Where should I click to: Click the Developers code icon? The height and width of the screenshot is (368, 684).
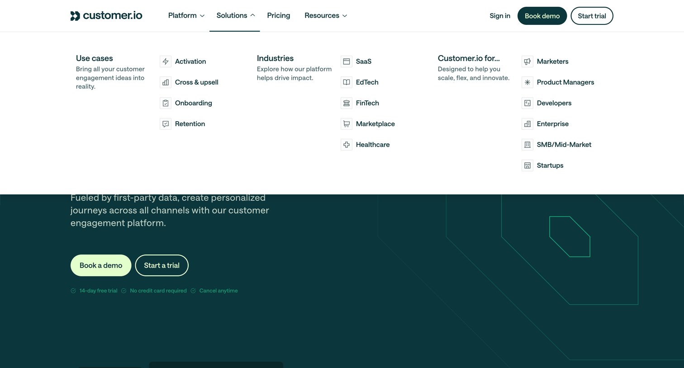point(527,103)
